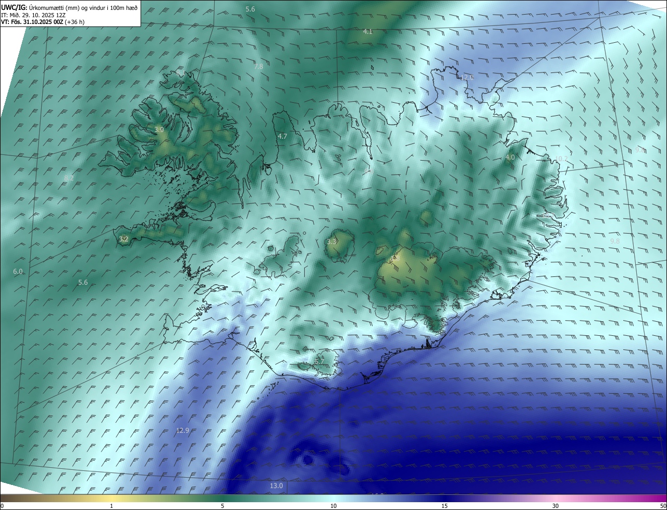Click the 'UWC/IG: Úrkomumætti (mm)' title line

pyautogui.click(x=69, y=7)
